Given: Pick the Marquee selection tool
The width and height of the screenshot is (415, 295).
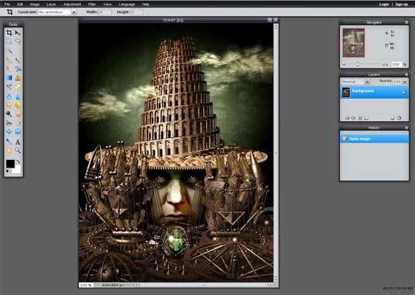Looking at the screenshot, I should (9, 41).
